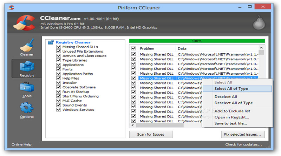Open the Check for updates... link
Image resolution: width=281 pixels, height=156 pixels.
[x=243, y=144]
